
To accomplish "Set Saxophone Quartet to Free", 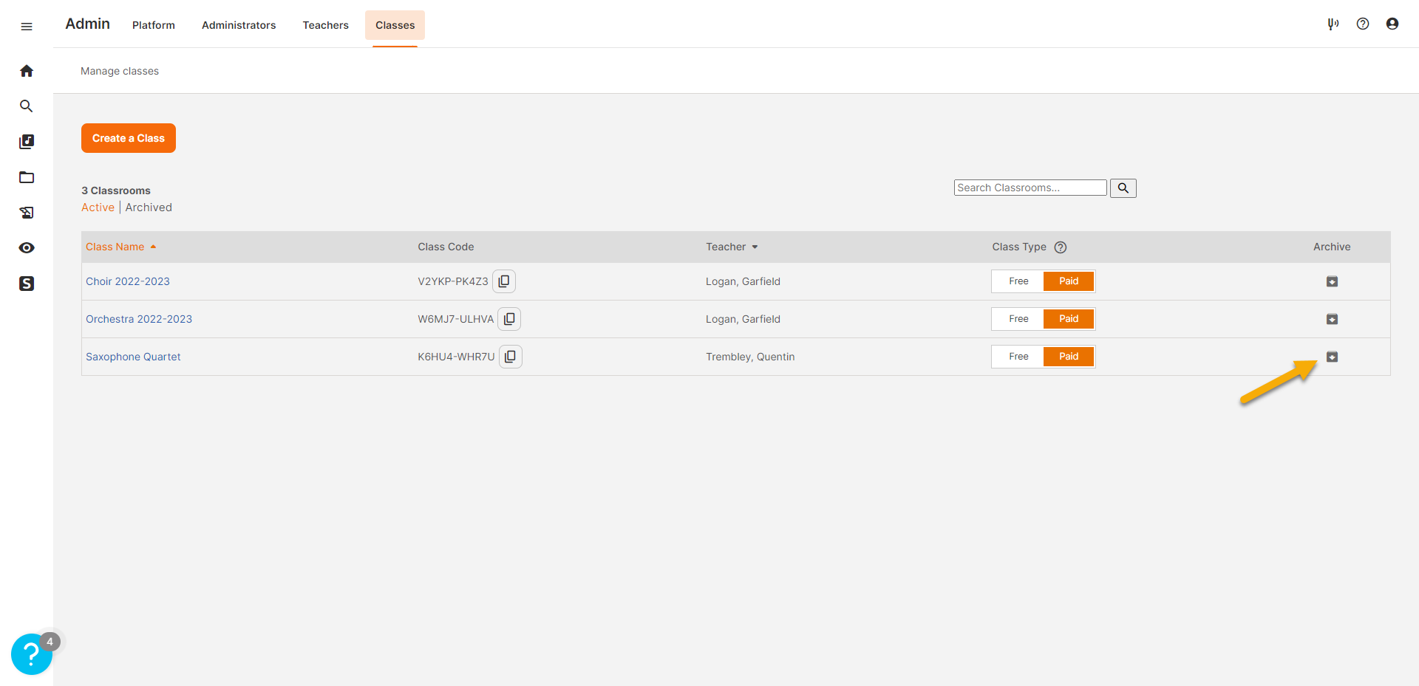I will pyautogui.click(x=1018, y=357).
